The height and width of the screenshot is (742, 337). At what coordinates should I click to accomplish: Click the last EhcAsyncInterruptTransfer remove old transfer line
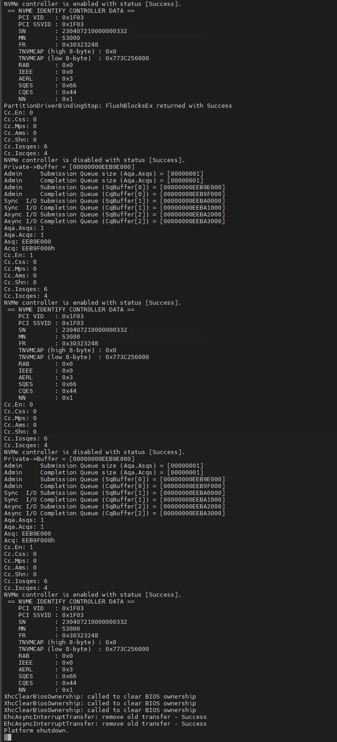click(x=105, y=724)
